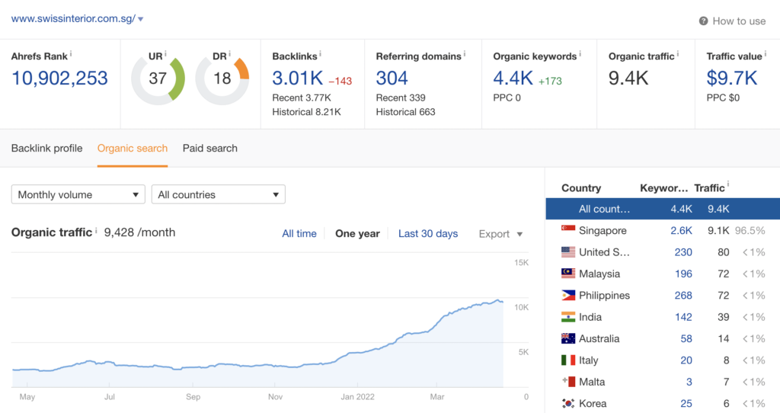Open the All countries dropdown
780x413 pixels.
pos(219,194)
